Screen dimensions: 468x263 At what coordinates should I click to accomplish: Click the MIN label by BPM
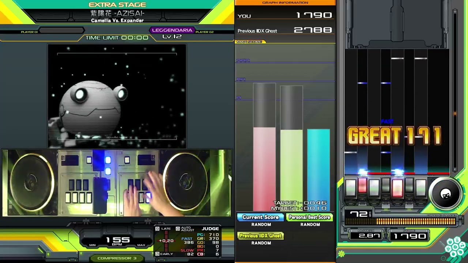click(x=92, y=245)
